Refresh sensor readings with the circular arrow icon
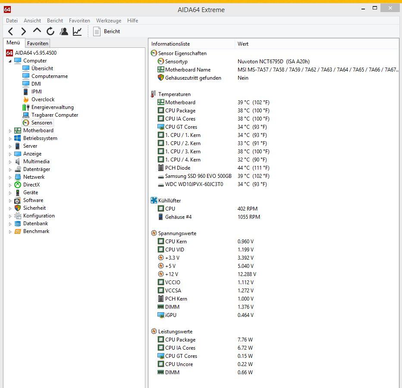402x388 pixels. coord(50,31)
